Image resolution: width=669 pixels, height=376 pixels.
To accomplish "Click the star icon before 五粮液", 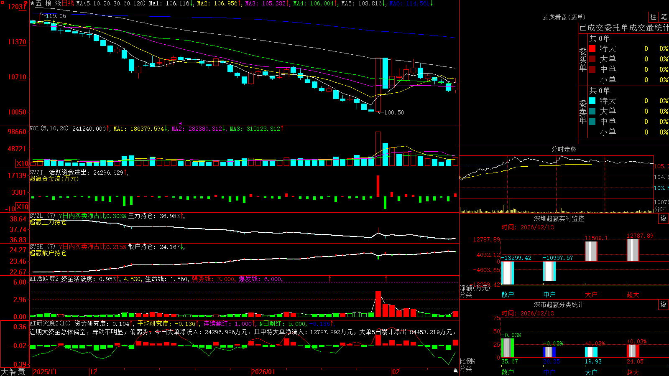I will (32, 3).
